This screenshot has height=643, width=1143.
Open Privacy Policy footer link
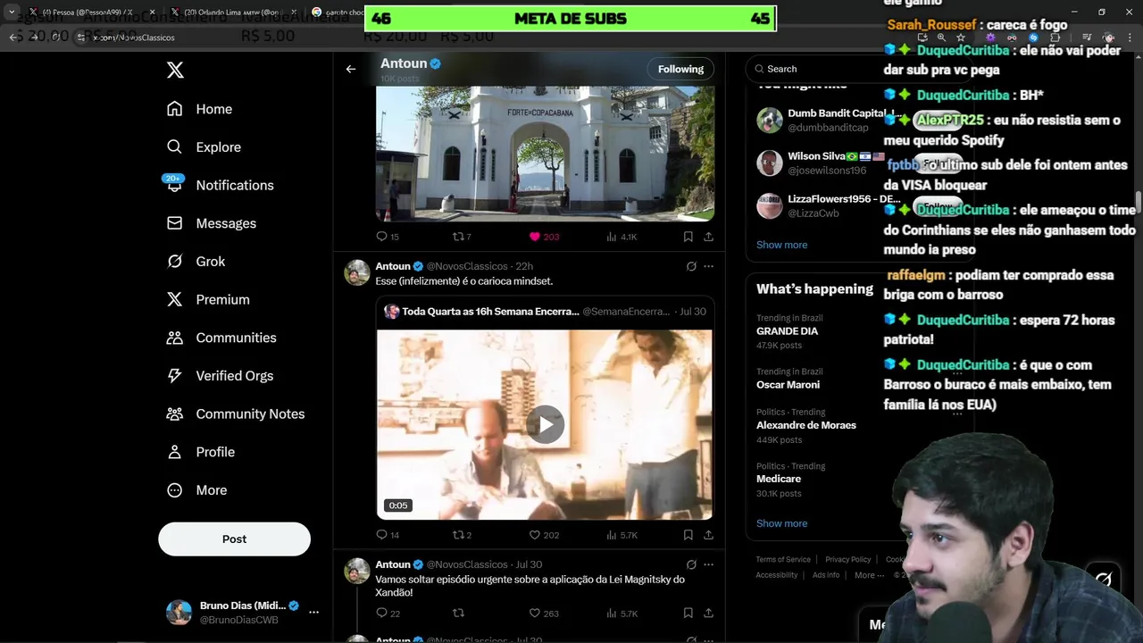point(847,560)
